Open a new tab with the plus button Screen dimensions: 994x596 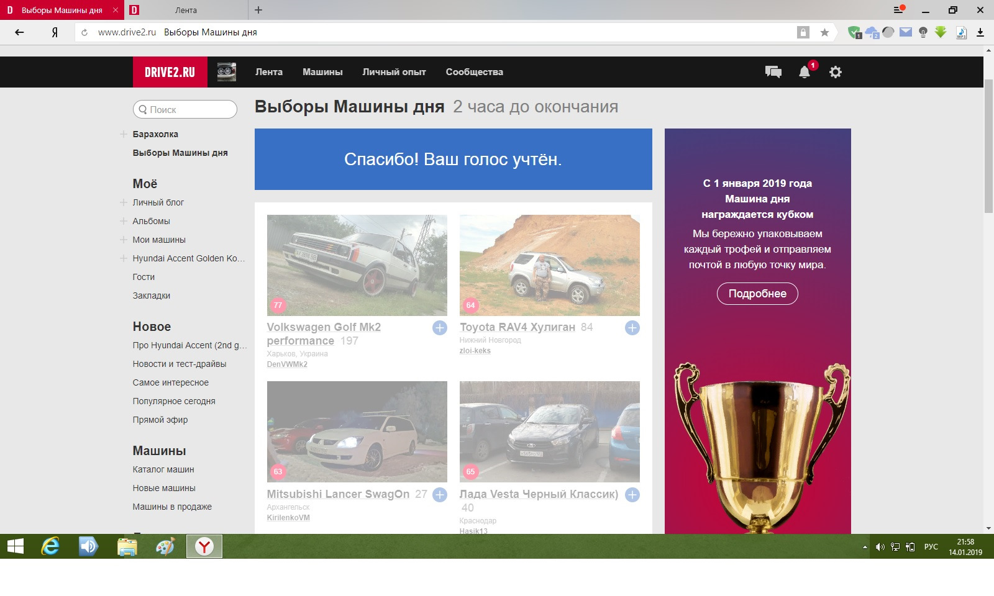click(258, 10)
